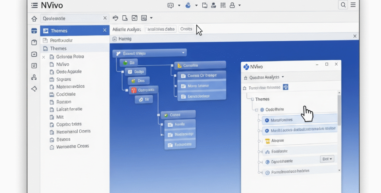
Task: Click the copy documents icon in top toolbar
Action: coord(205,5)
